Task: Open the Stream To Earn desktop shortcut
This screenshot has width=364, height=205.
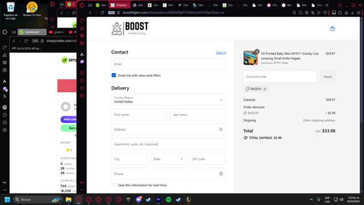Action: [x=32, y=9]
